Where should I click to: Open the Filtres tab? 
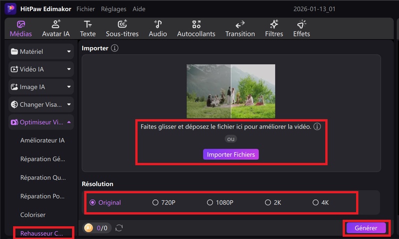[x=274, y=29]
